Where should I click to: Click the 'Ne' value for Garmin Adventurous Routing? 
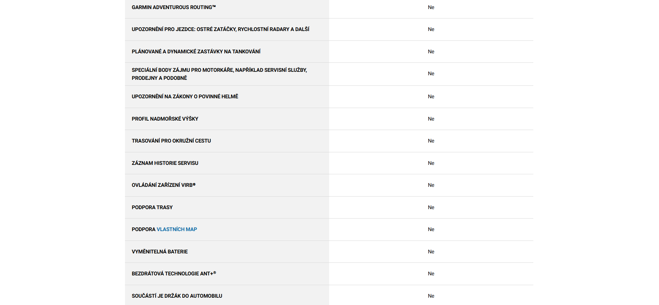click(x=431, y=7)
